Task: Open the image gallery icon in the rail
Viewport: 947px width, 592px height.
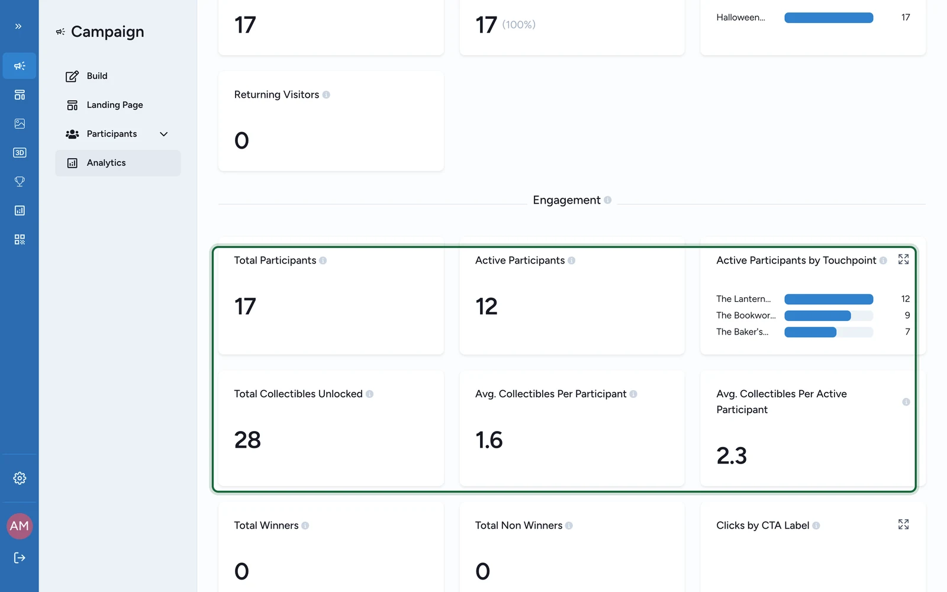Action: tap(20, 124)
